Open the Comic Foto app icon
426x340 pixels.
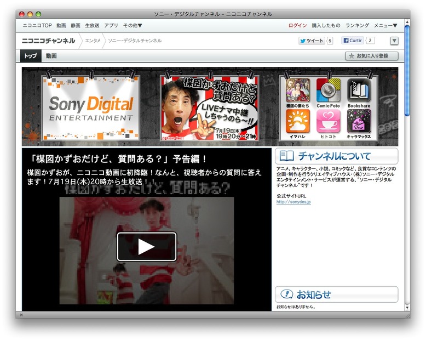point(328,90)
